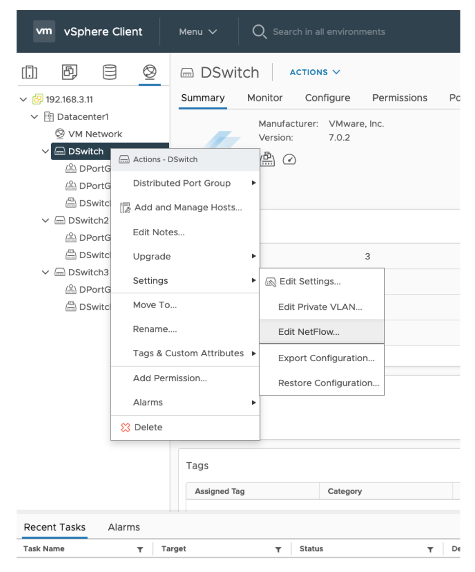475x572 pixels.
Task: Click the vSphere Client title
Action: point(103,32)
